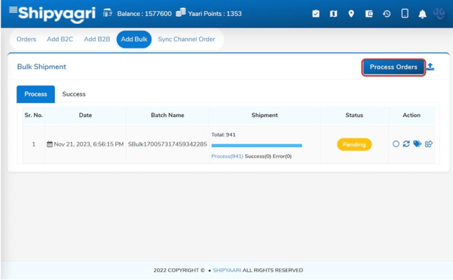Viewport: 453px width, 280px height.
Task: Click the mobile phone icon in header
Action: pyautogui.click(x=404, y=13)
